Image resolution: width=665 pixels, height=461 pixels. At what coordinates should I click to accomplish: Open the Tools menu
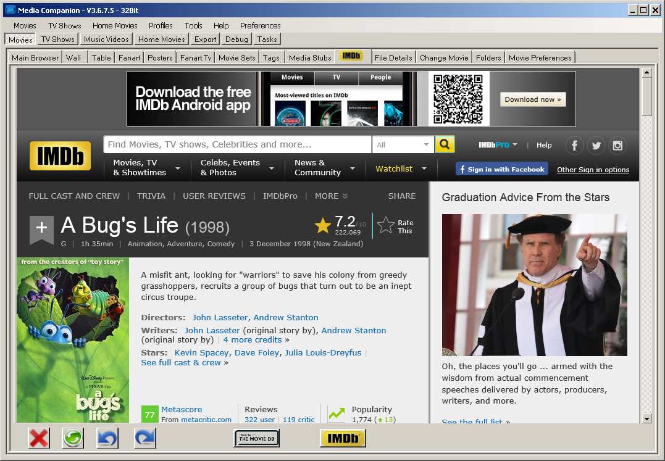(193, 25)
